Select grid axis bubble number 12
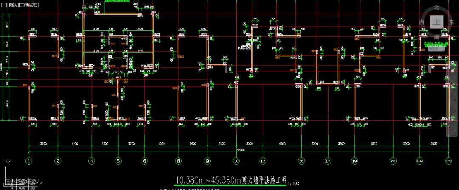Viewport: 459px width, 190px height. (263, 161)
